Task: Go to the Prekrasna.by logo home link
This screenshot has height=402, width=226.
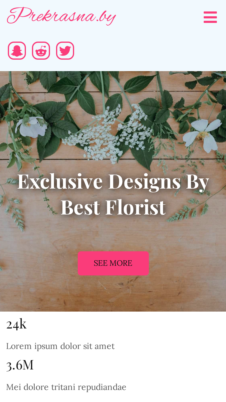Action: (61, 16)
